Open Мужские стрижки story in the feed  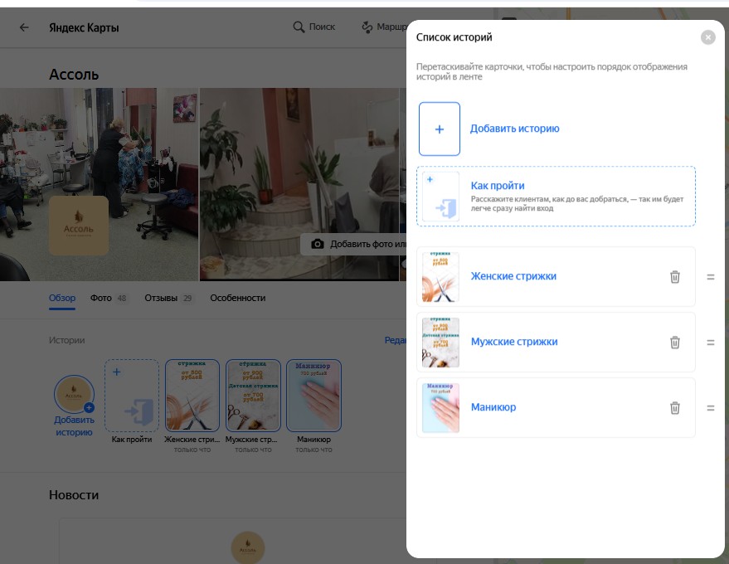pyautogui.click(x=254, y=396)
